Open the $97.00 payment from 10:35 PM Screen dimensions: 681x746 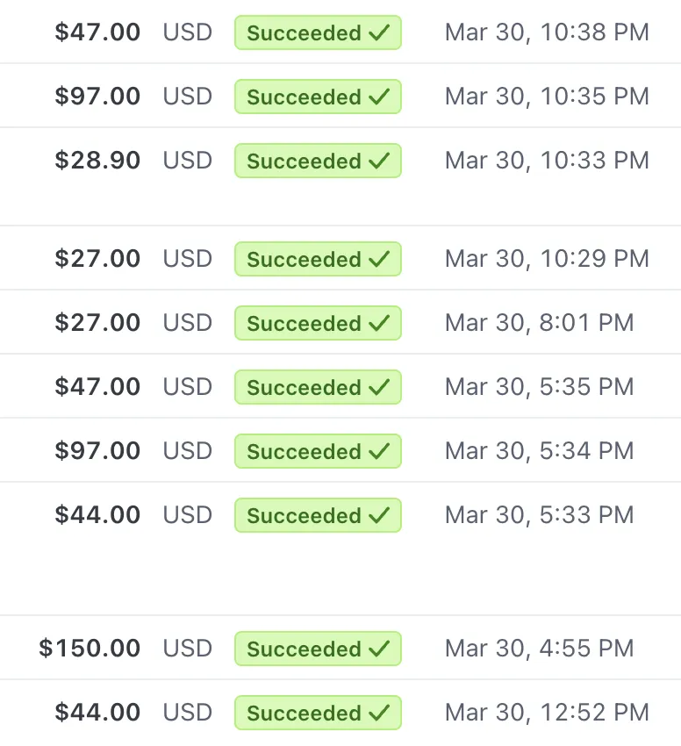point(340,96)
